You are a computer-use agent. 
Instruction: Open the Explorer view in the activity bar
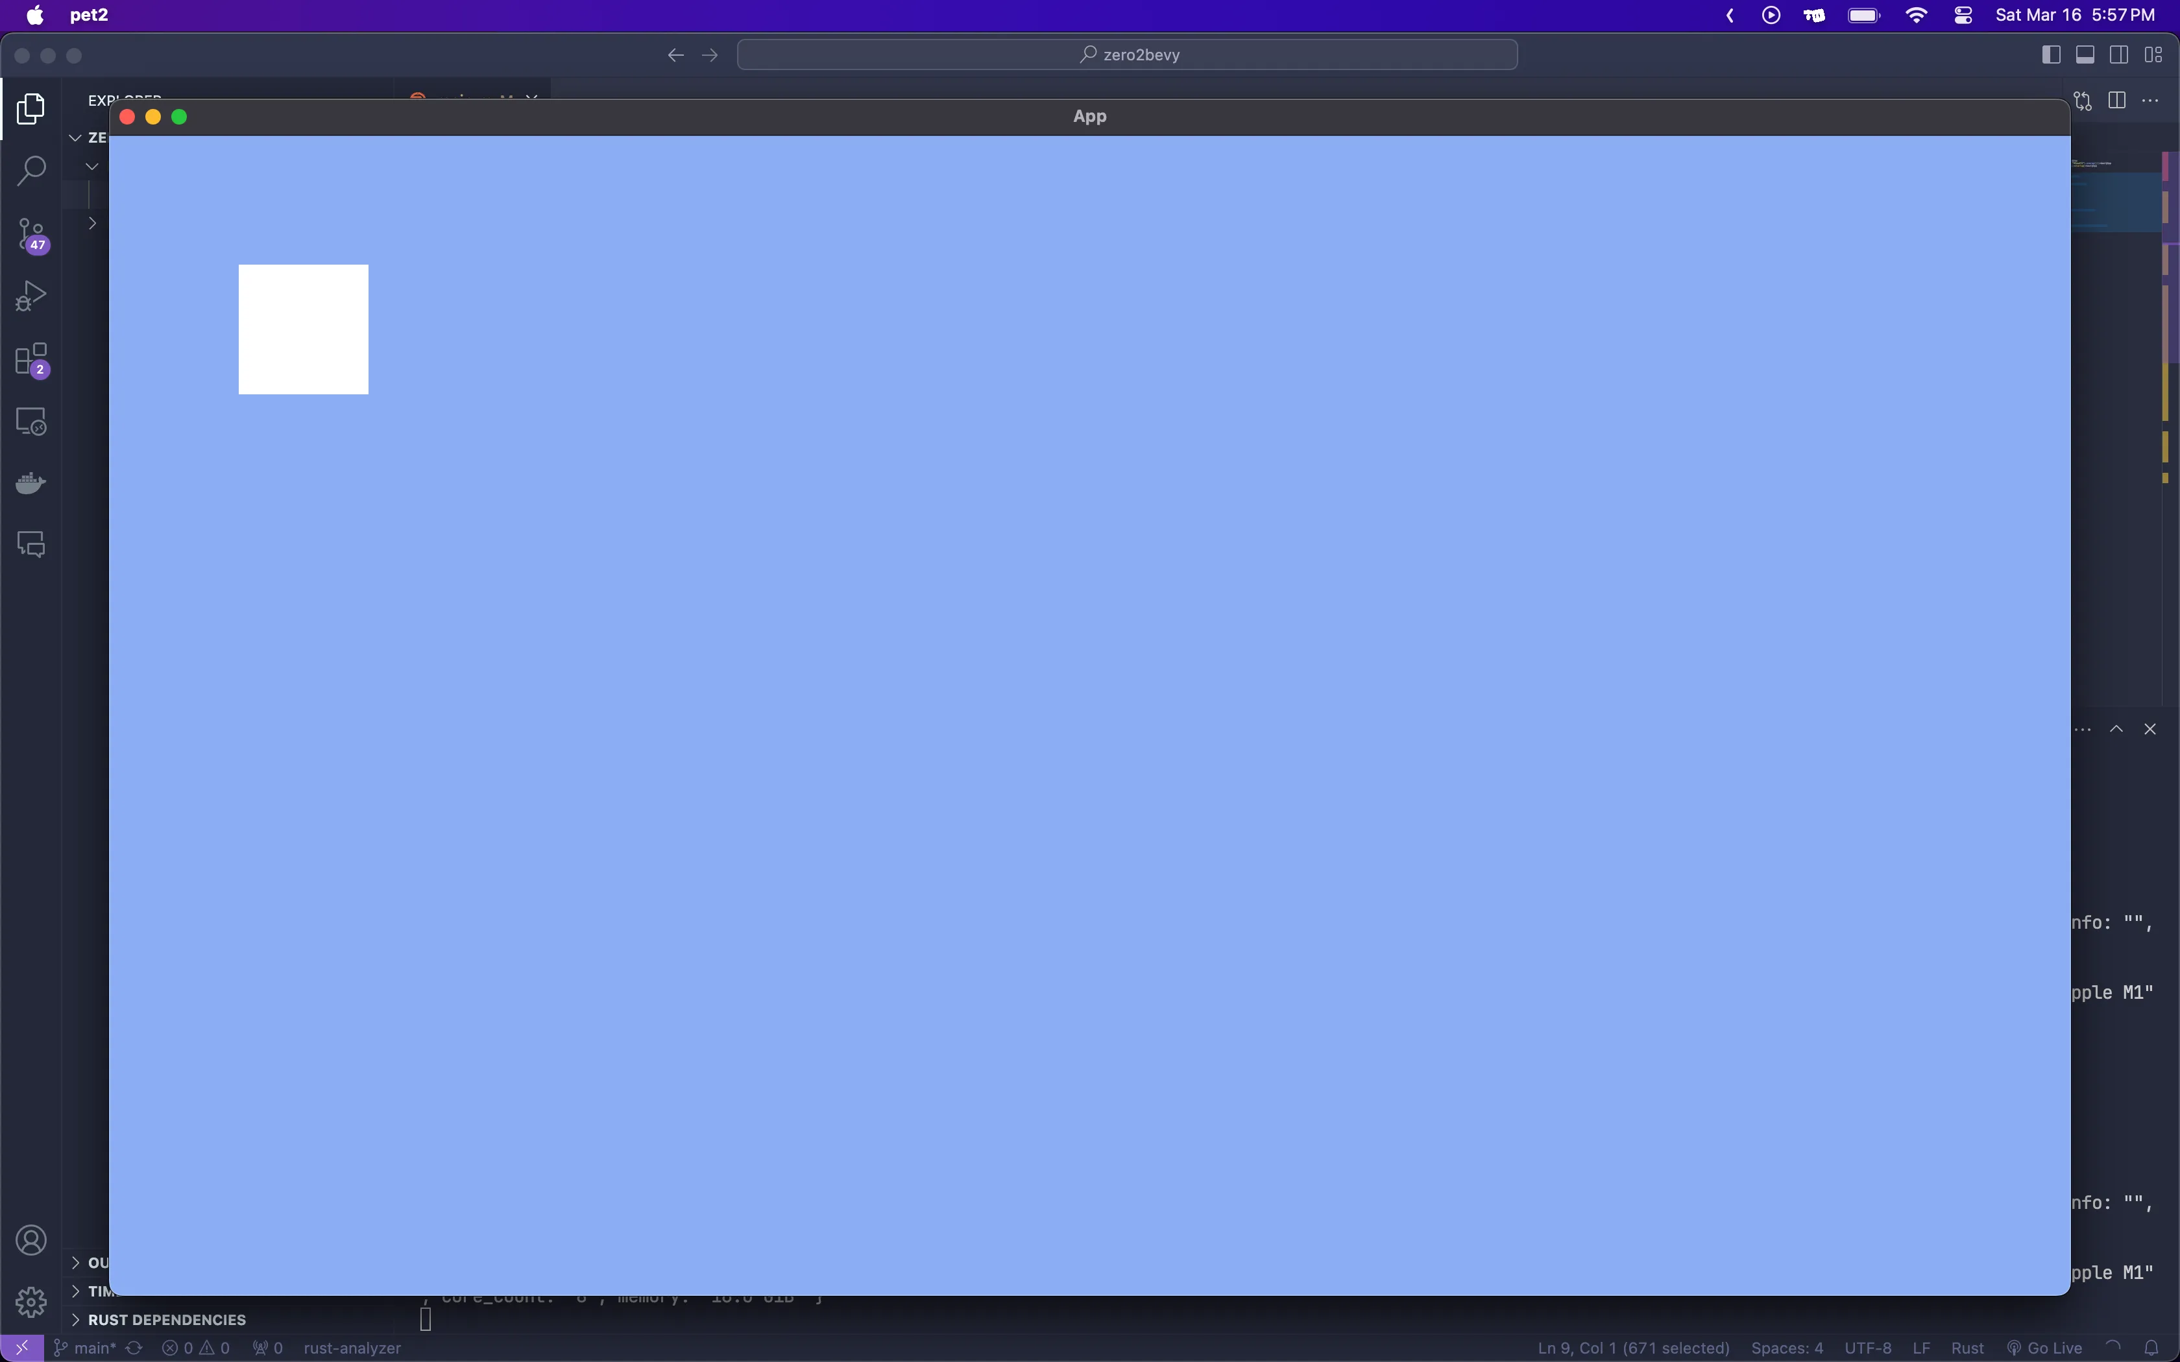30,109
